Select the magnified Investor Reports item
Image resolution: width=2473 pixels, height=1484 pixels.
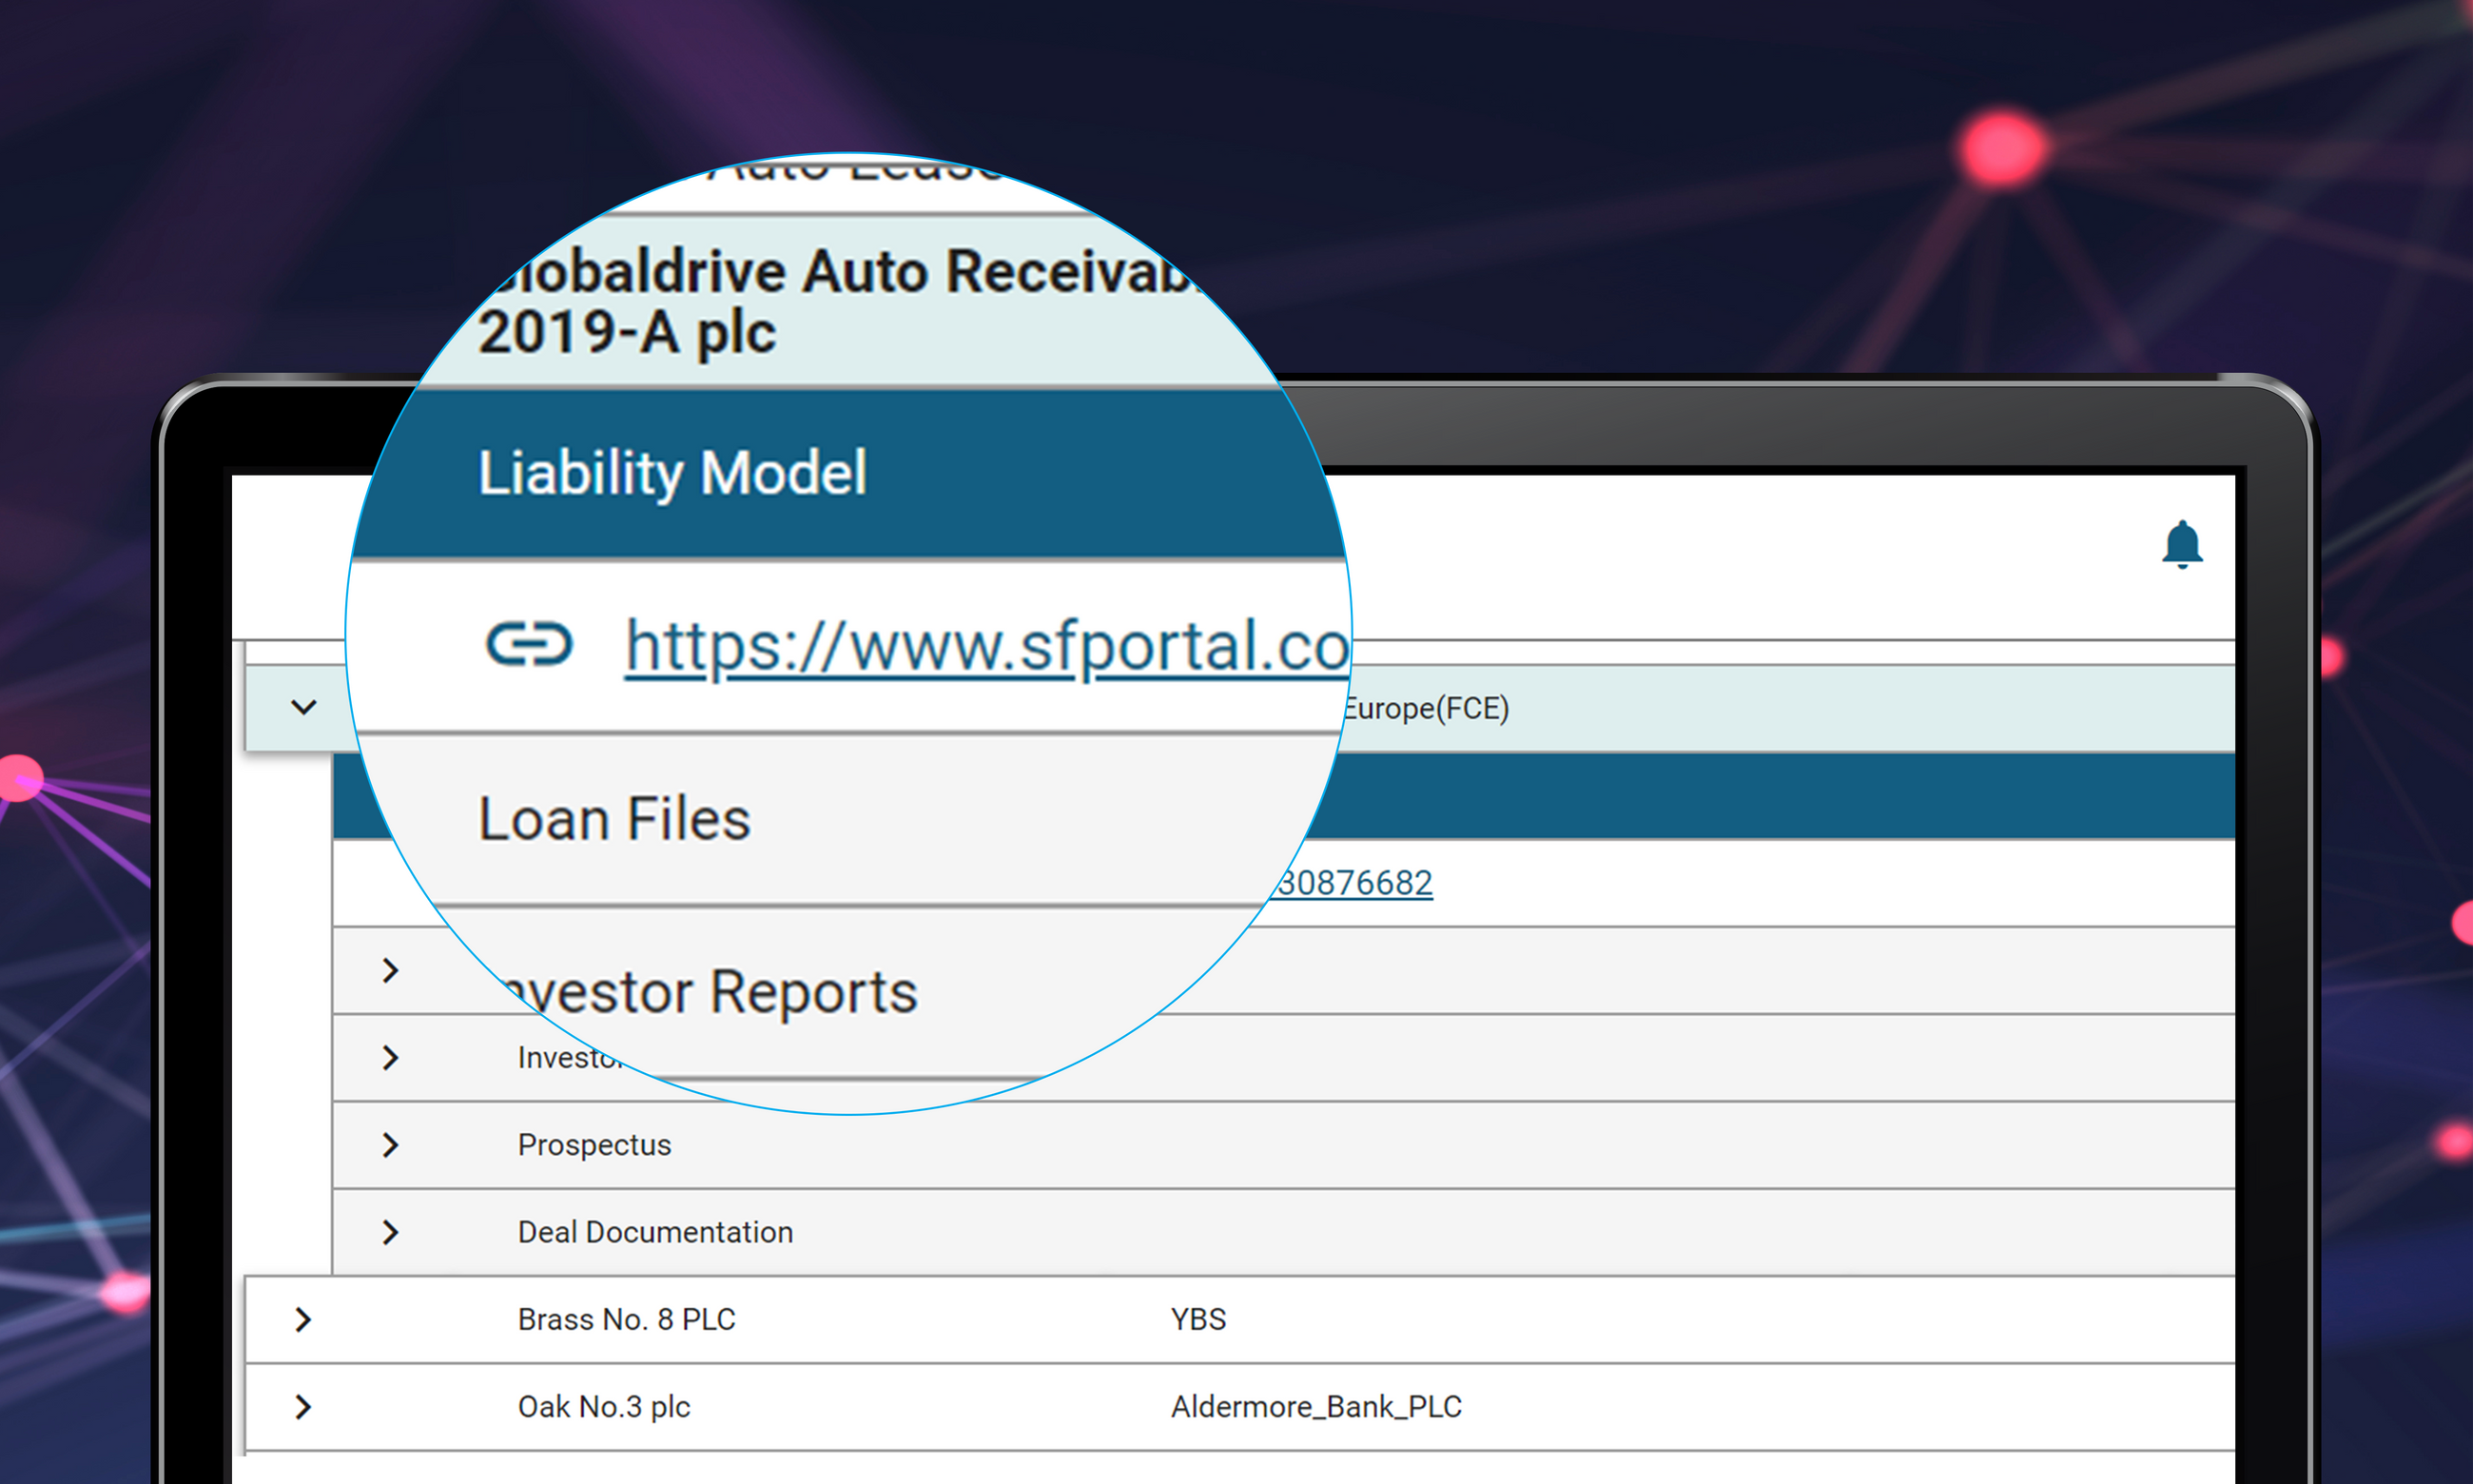click(x=711, y=992)
